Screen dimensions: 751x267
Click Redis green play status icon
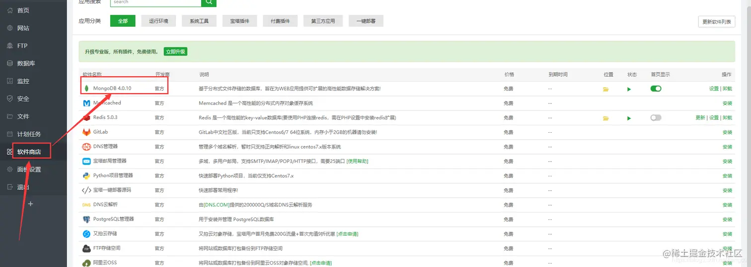(x=629, y=118)
